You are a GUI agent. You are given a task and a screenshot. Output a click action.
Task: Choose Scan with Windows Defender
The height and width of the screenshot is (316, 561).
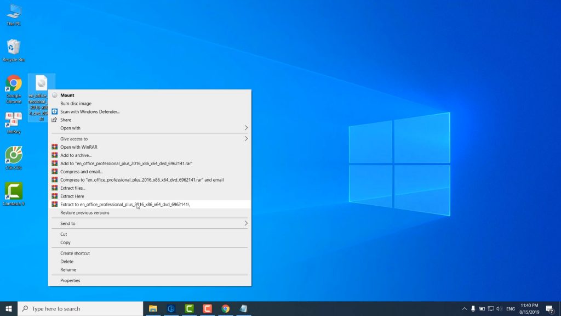pos(150,112)
